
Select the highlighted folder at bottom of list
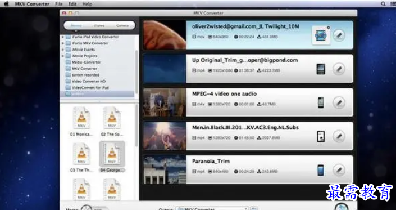97,94
